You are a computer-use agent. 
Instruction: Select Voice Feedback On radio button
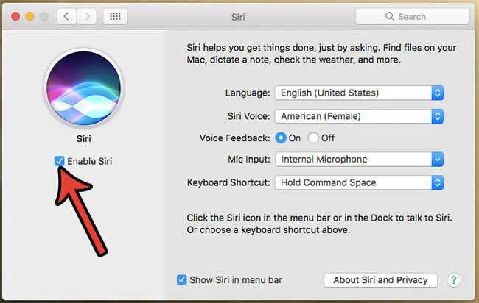281,138
